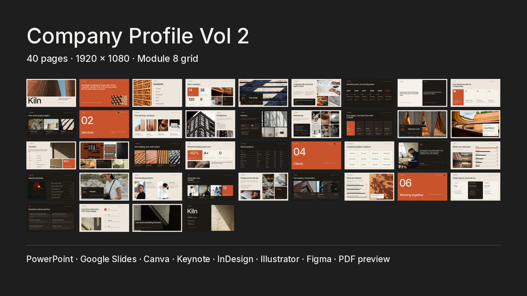Screen dimensions: 527x296
Task: Select the Contents slide thumbnail
Action: tap(157, 93)
